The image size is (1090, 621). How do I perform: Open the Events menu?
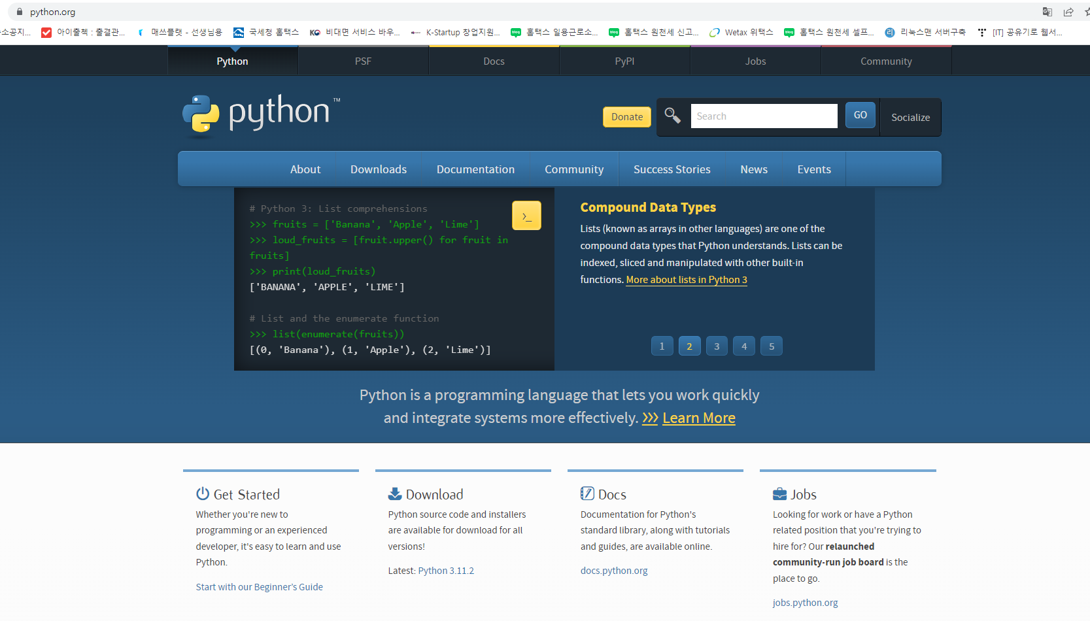click(814, 169)
